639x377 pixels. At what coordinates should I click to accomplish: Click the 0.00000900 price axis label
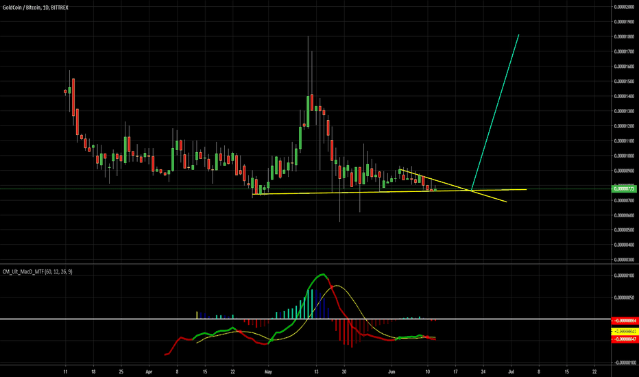(624, 171)
